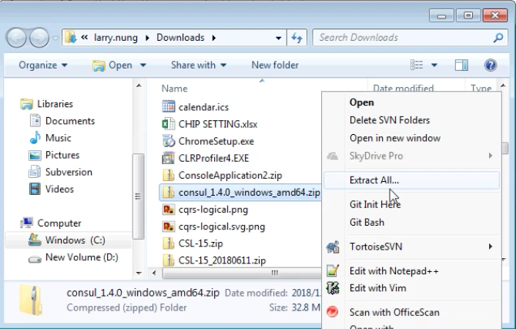
Task: Click the Help question mark icon
Action: [491, 65]
